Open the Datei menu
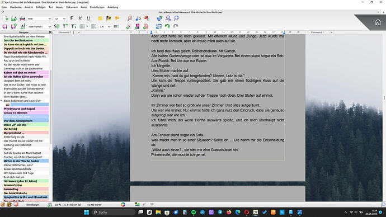 coord(4,7)
